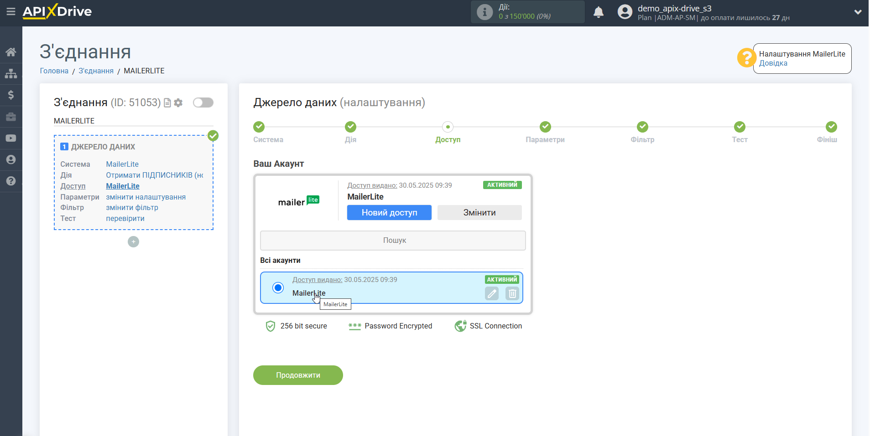
Task: Open the connections sitemap sidebar icon
Action: point(11,73)
